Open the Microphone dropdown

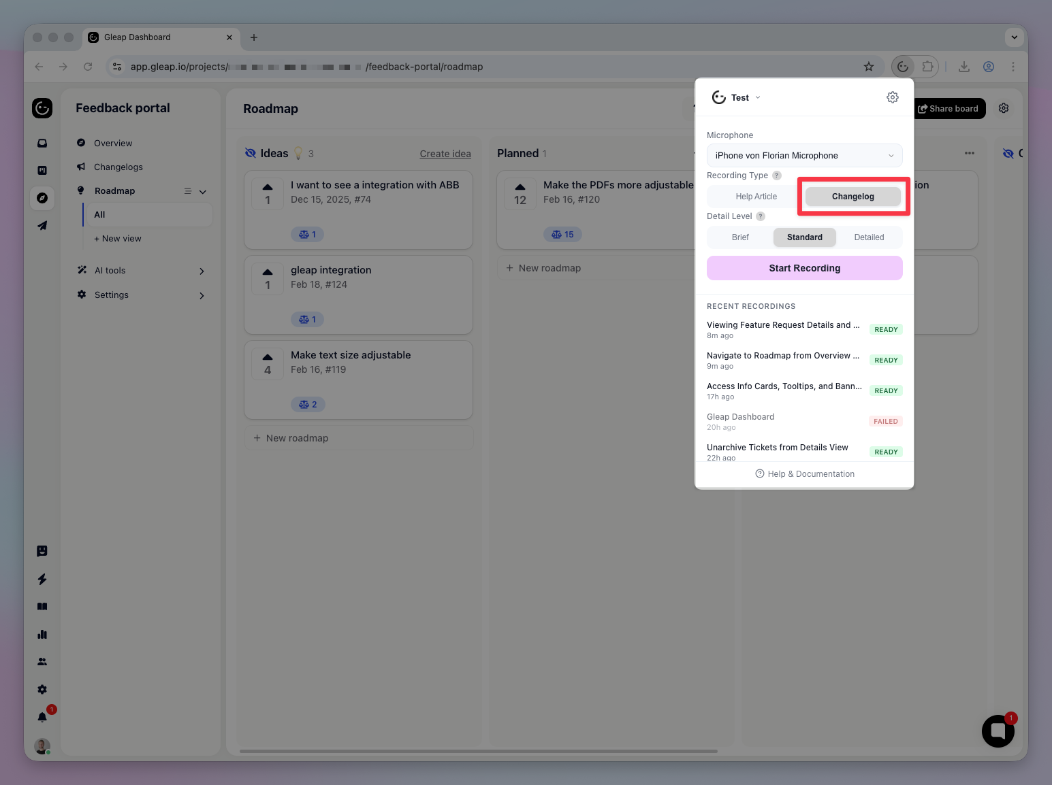tap(804, 156)
